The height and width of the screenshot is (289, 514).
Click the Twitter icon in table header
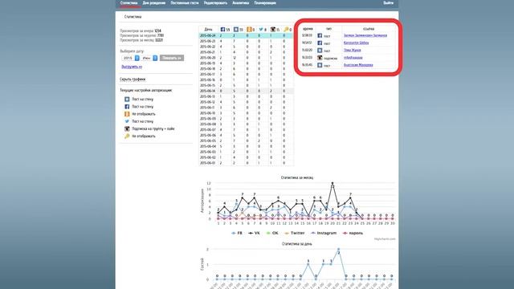(x=261, y=30)
